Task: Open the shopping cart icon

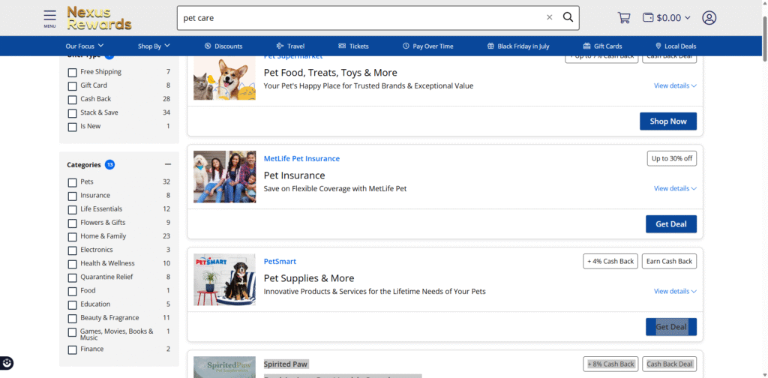Action: (x=624, y=18)
